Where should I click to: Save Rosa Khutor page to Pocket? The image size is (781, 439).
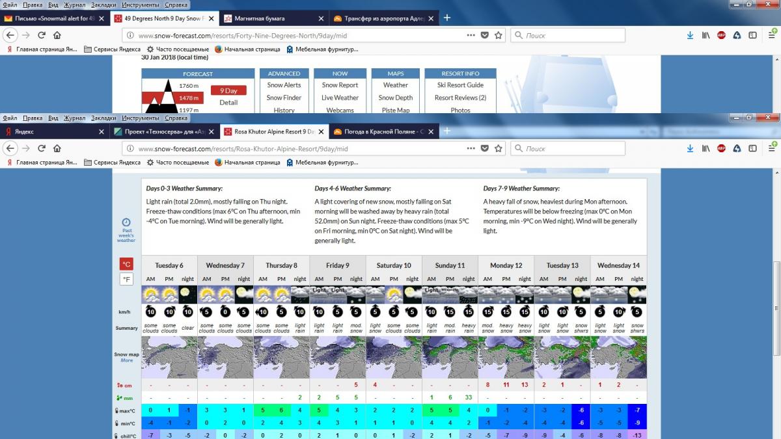[484, 148]
